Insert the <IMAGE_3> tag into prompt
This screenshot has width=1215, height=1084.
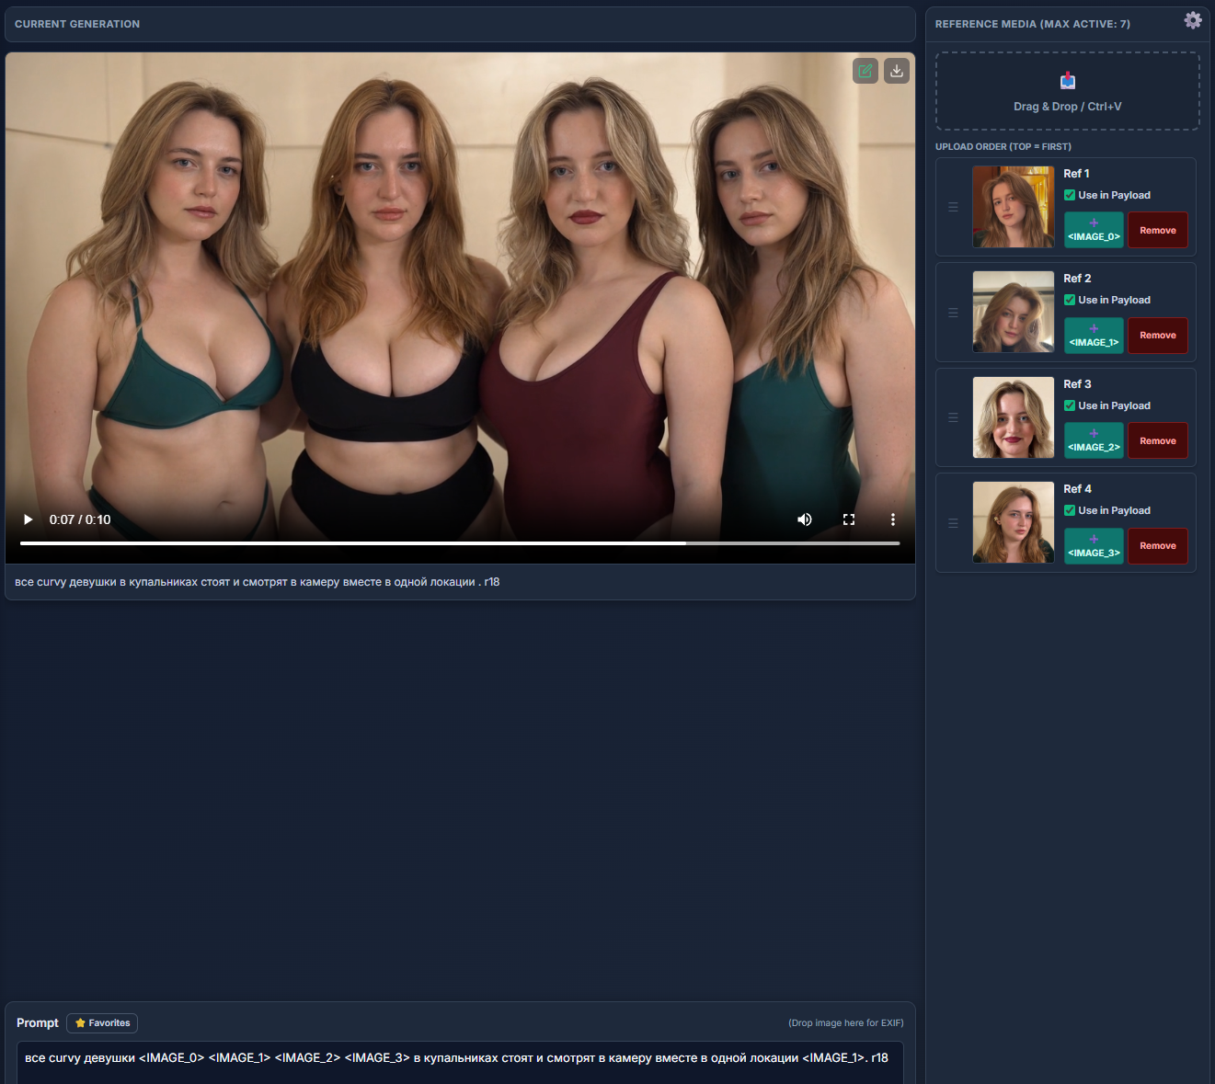1094,546
